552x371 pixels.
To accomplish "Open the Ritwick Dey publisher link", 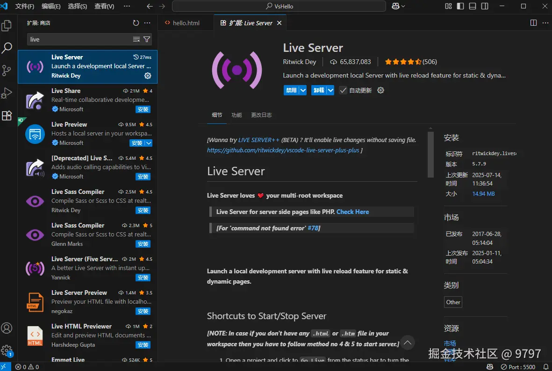I will [x=300, y=62].
